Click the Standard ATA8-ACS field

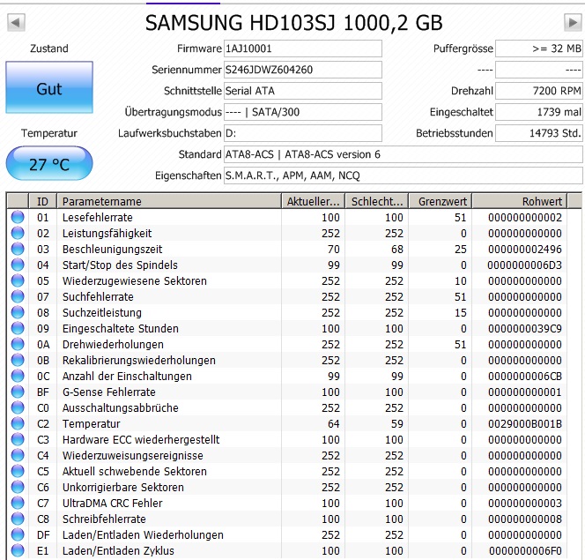(x=404, y=154)
